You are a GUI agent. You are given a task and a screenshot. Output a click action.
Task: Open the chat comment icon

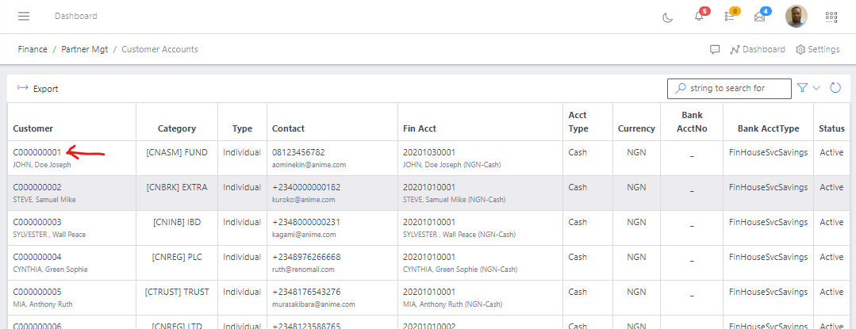[715, 50]
